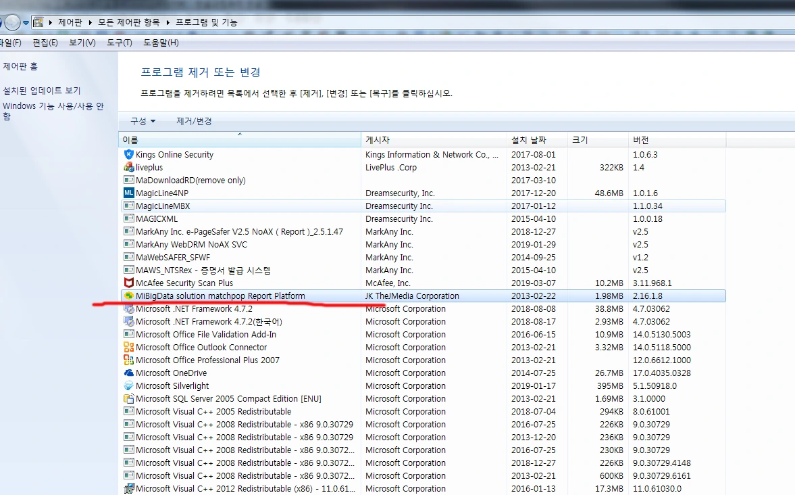This screenshot has width=795, height=495.
Task: Select the Microsoft .NET Framework 4.7.2 icon
Action: [128, 308]
